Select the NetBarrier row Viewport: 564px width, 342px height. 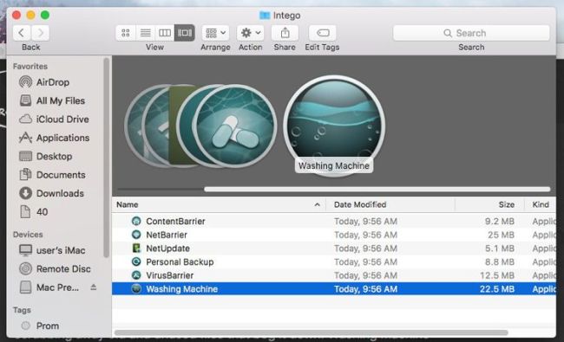click(x=334, y=235)
